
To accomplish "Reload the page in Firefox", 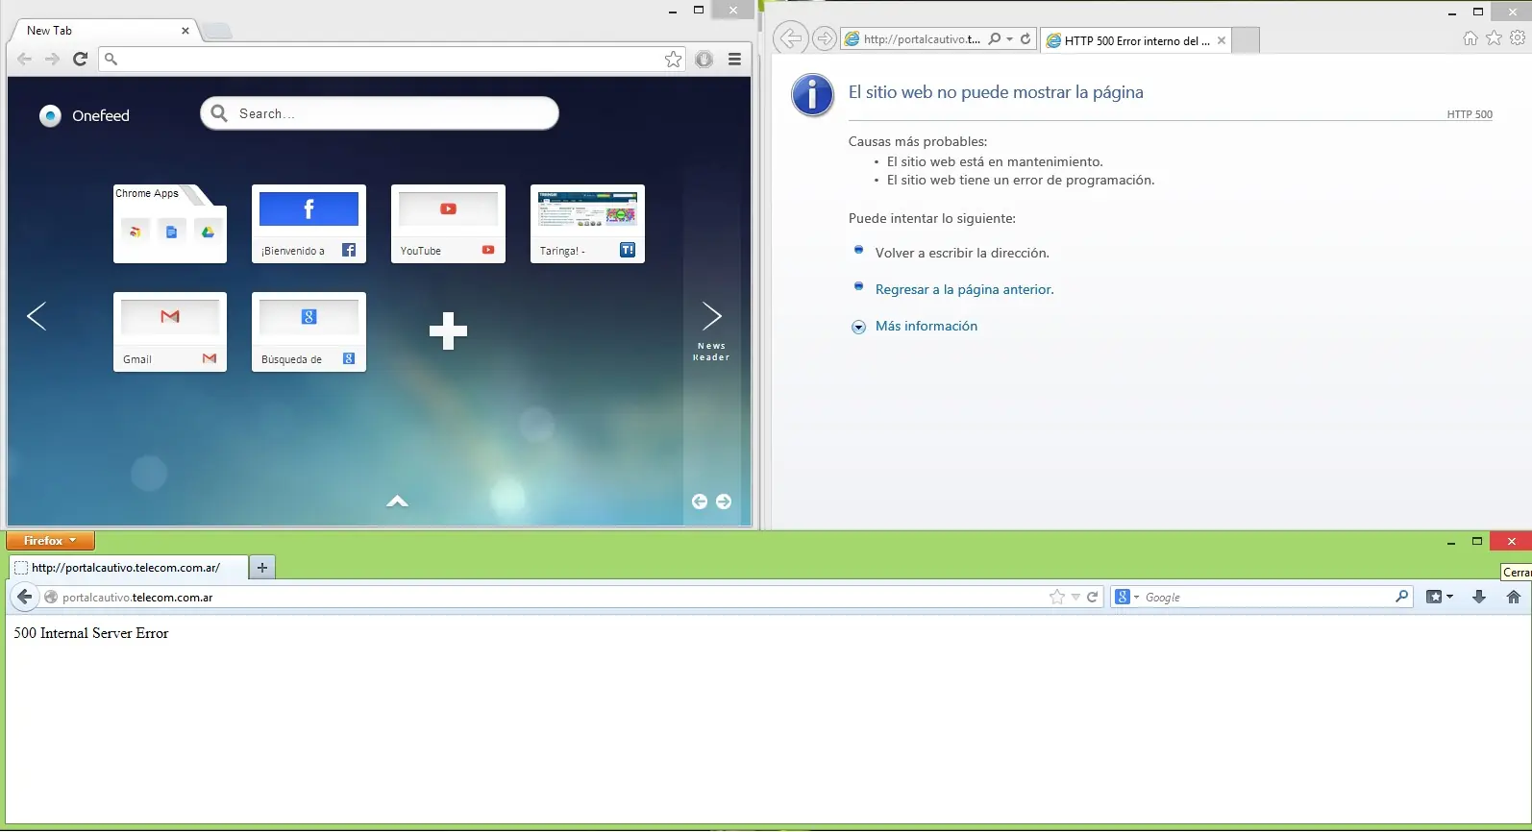I will (x=1093, y=598).
